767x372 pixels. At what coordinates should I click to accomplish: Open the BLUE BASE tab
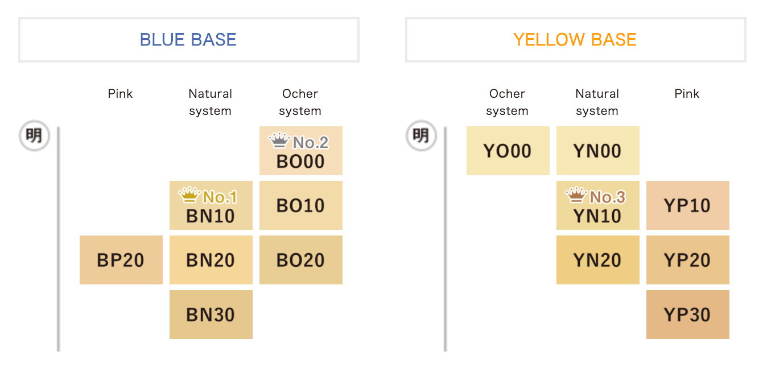pyautogui.click(x=189, y=40)
